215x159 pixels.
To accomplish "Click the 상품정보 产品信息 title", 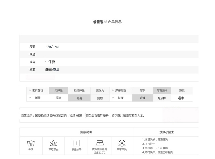I will pyautogui.click(x=107, y=22).
